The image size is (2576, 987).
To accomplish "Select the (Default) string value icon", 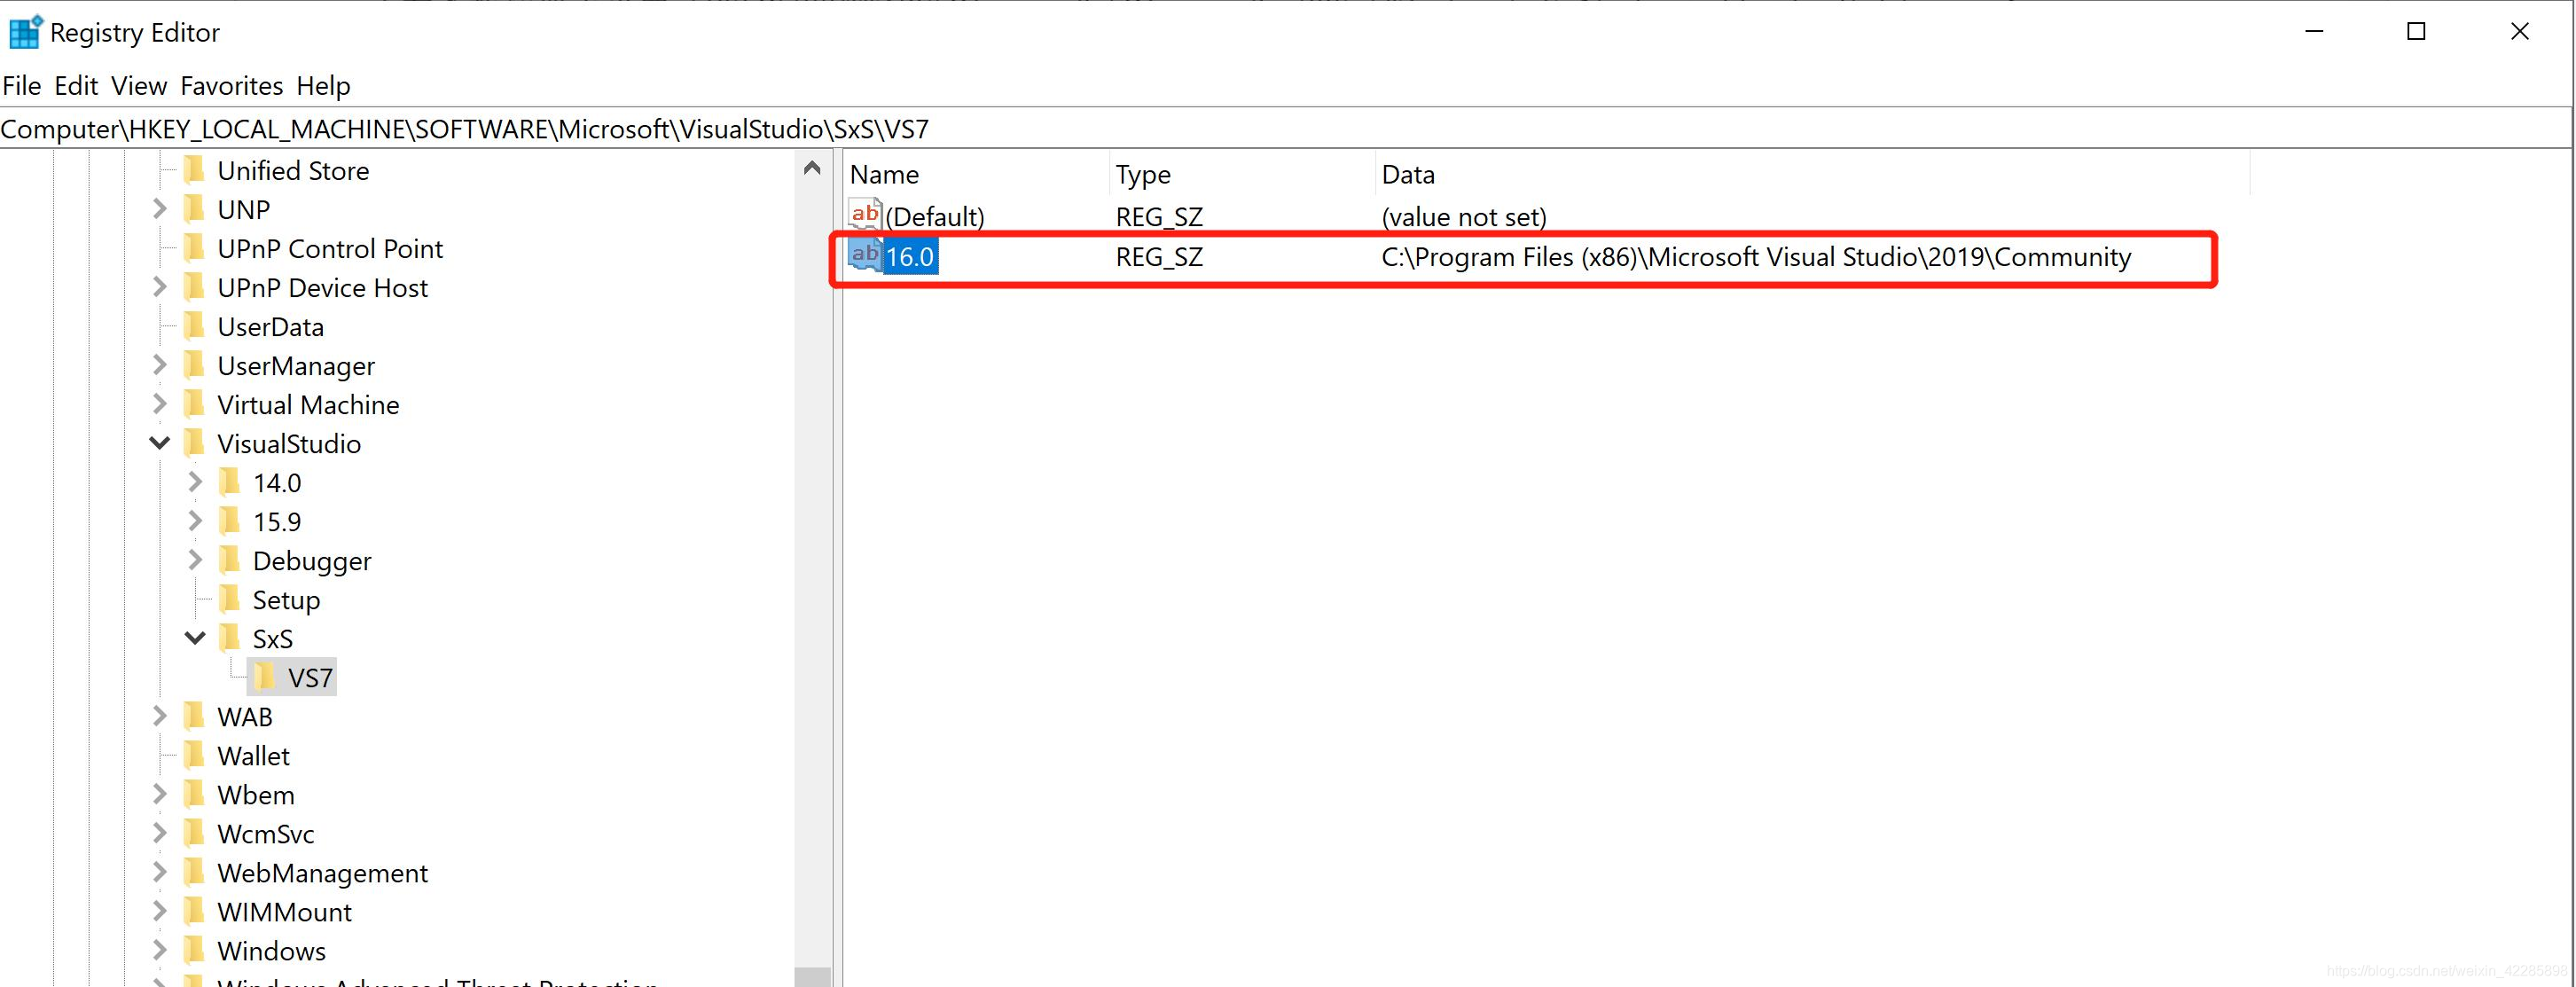I will (x=865, y=214).
